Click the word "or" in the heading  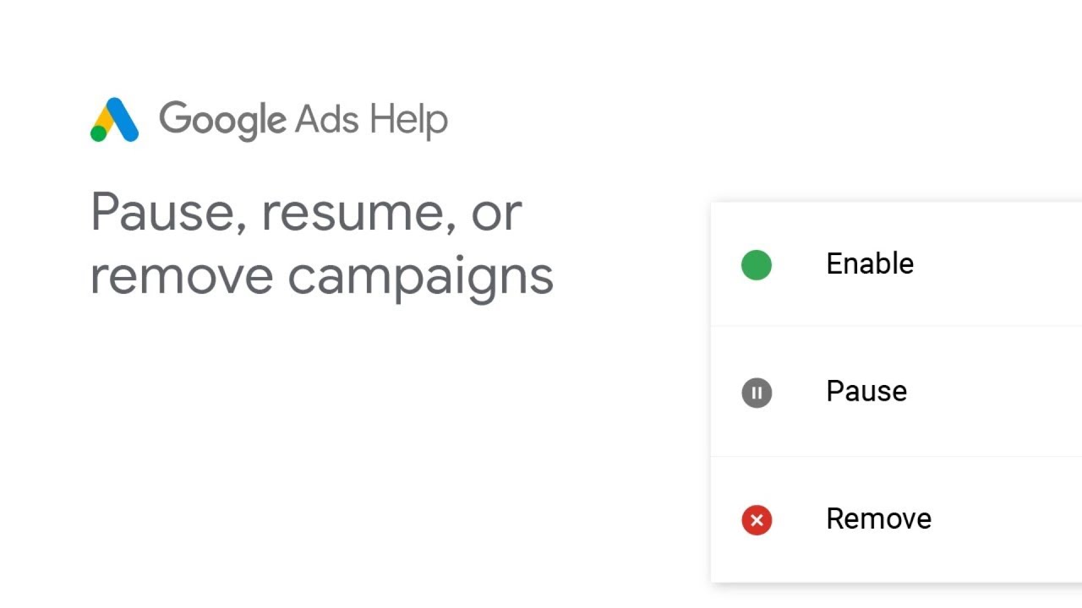[x=496, y=213]
